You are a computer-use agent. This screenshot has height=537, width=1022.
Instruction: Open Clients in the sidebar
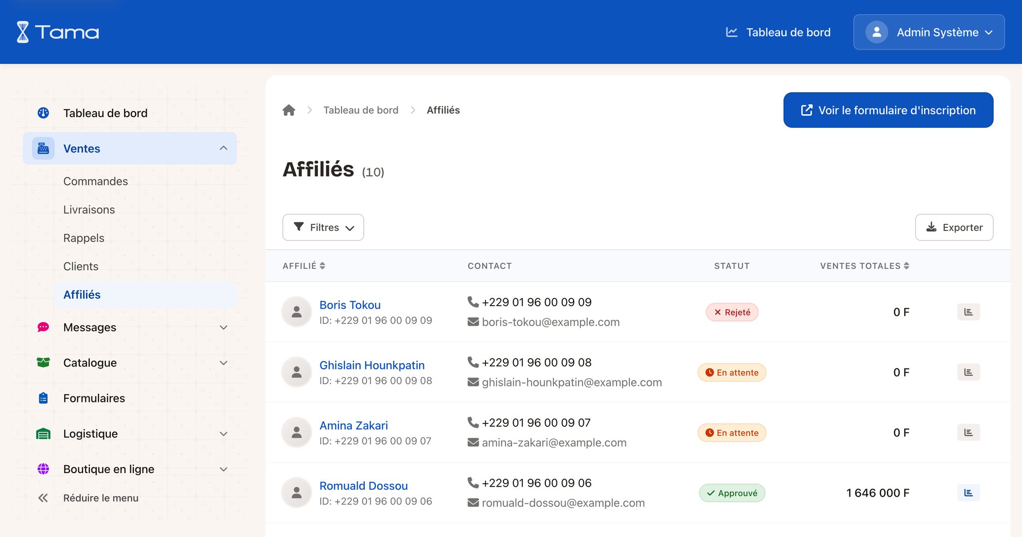(81, 267)
